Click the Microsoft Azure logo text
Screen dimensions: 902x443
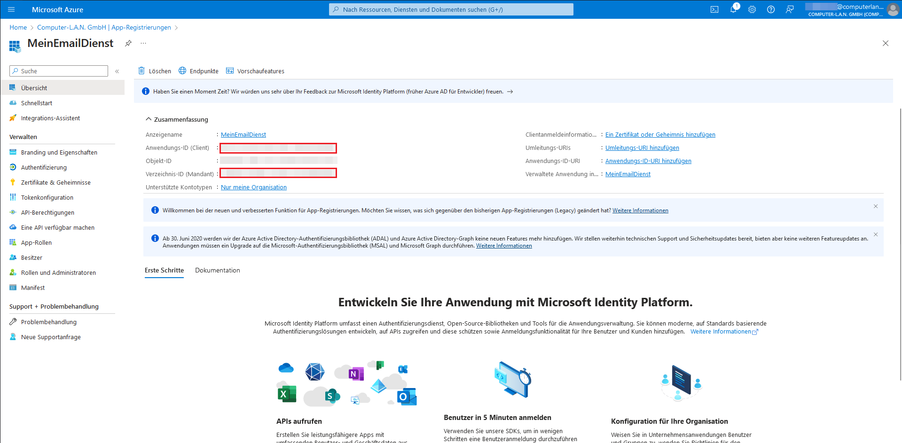(57, 9)
